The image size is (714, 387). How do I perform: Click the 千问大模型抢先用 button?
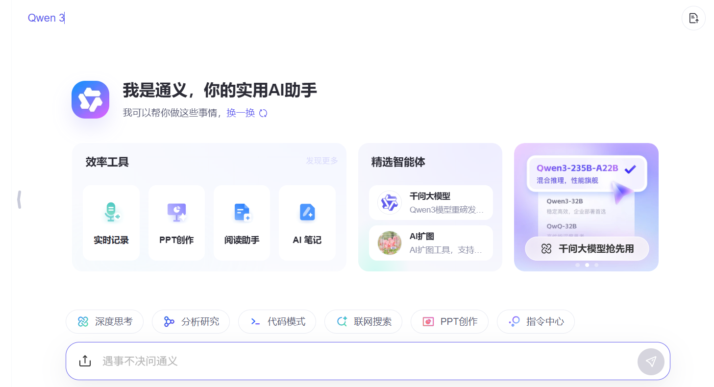[x=587, y=249]
